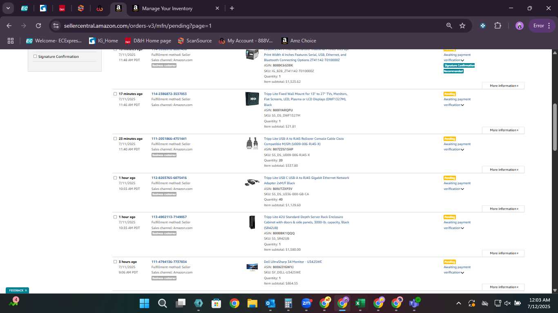This screenshot has height=313, width=558.
Task: Select checkbox for order 111-2051866-4751441
Action: (115, 139)
